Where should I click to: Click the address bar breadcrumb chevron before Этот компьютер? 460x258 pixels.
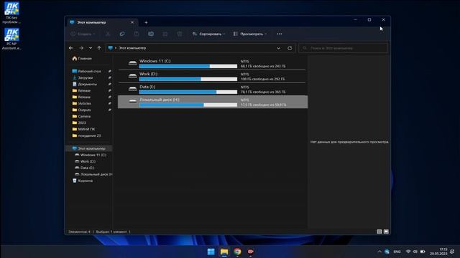point(116,48)
